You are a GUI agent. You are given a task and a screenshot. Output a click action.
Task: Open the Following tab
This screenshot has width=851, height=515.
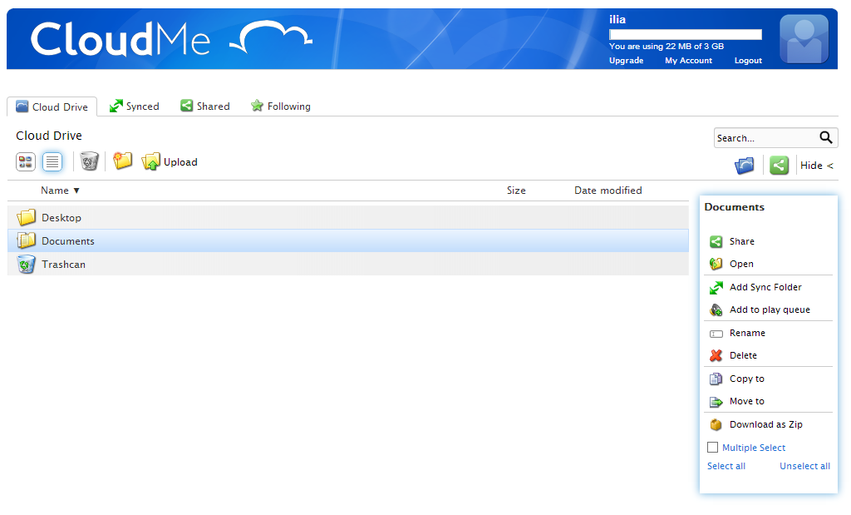(281, 106)
